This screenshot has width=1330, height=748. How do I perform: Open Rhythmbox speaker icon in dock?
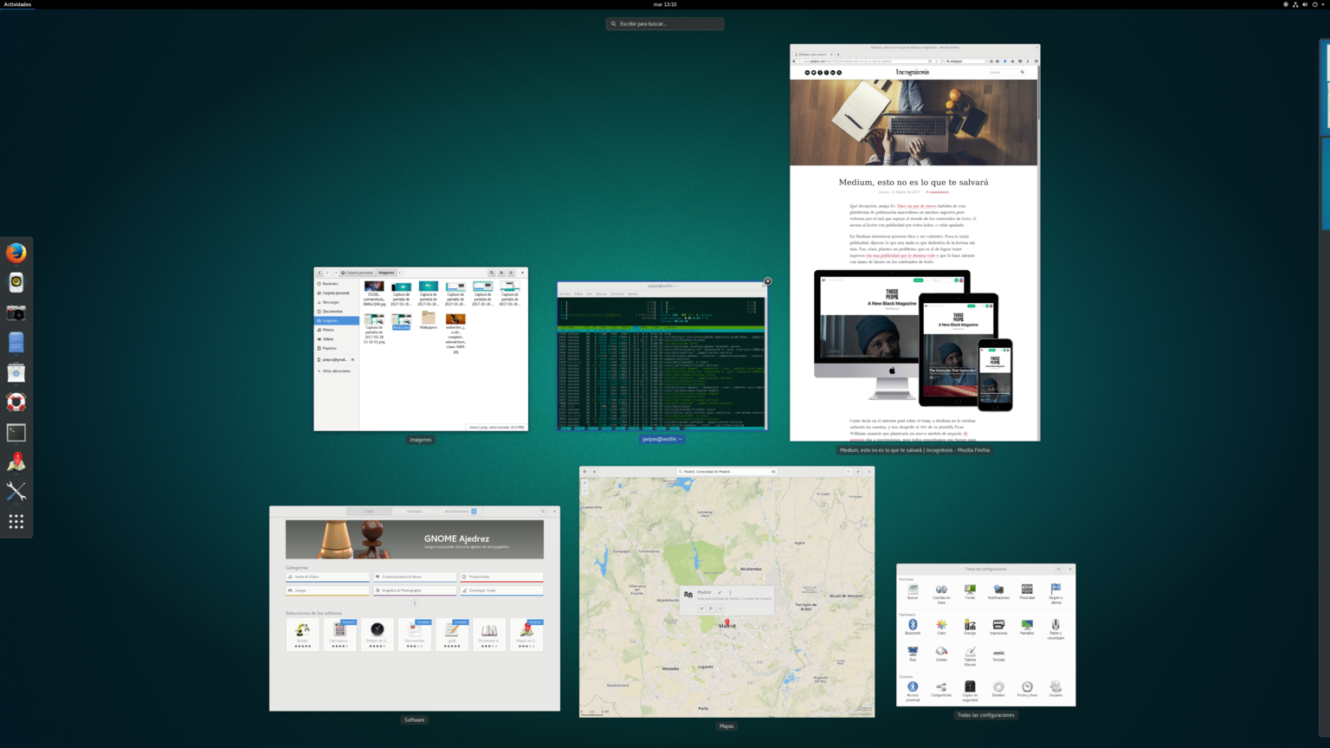[x=16, y=282]
